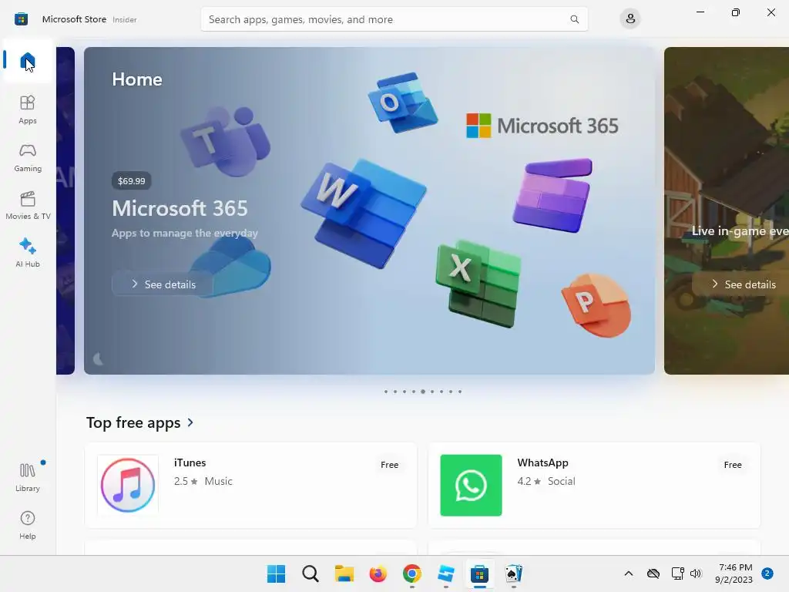The height and width of the screenshot is (592, 789).
Task: Open the notification center badge
Action: point(767,573)
